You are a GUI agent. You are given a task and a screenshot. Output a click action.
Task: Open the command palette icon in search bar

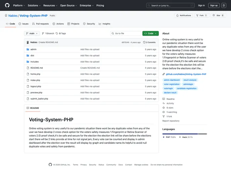[192, 5]
